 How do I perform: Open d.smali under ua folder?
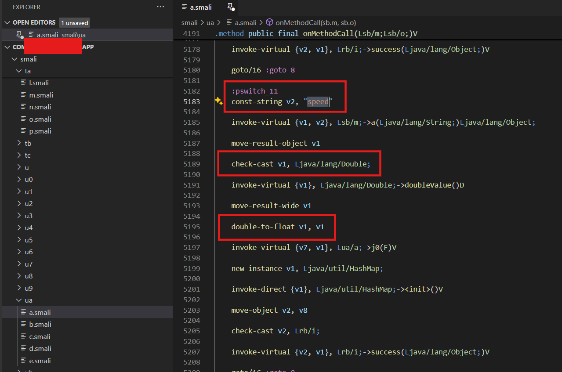click(86, 348)
